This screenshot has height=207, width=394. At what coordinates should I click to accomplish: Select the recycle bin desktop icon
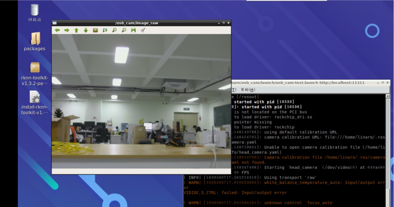tap(35, 13)
